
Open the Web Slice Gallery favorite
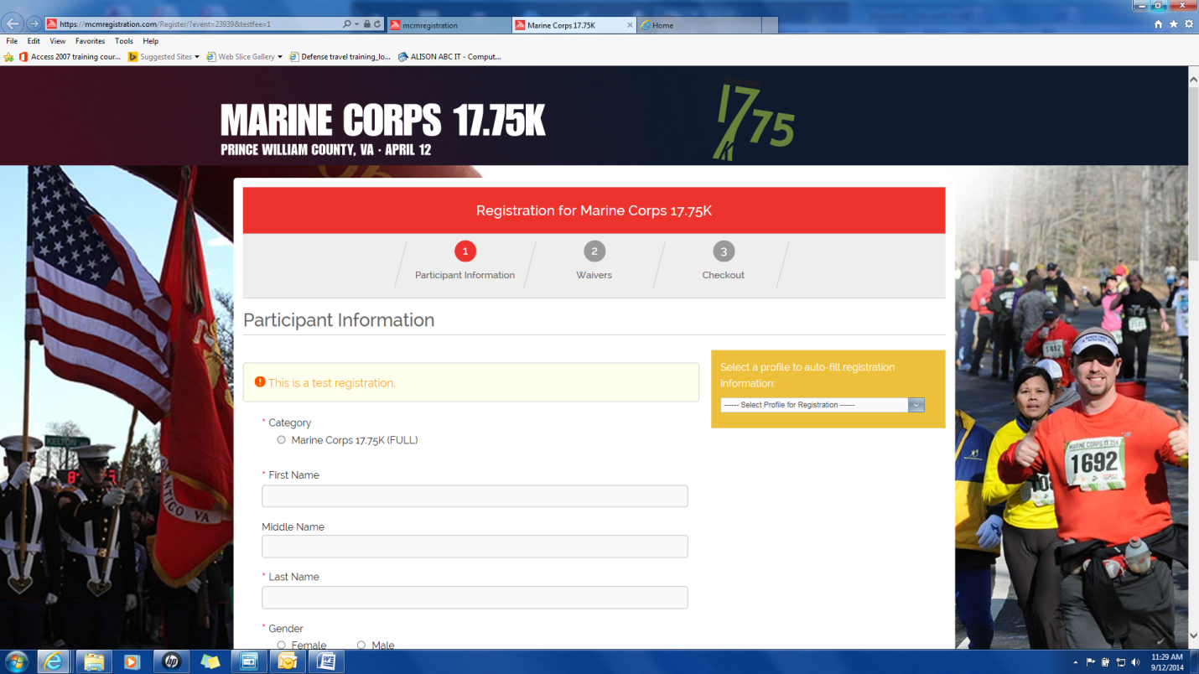point(240,57)
